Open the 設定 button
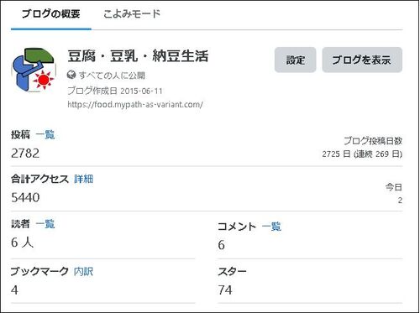Screen dimensions: 420x313 [295, 60]
